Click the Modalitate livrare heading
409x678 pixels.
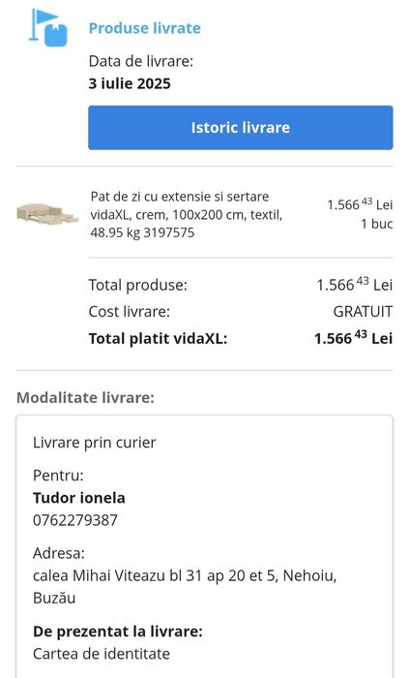point(85,397)
